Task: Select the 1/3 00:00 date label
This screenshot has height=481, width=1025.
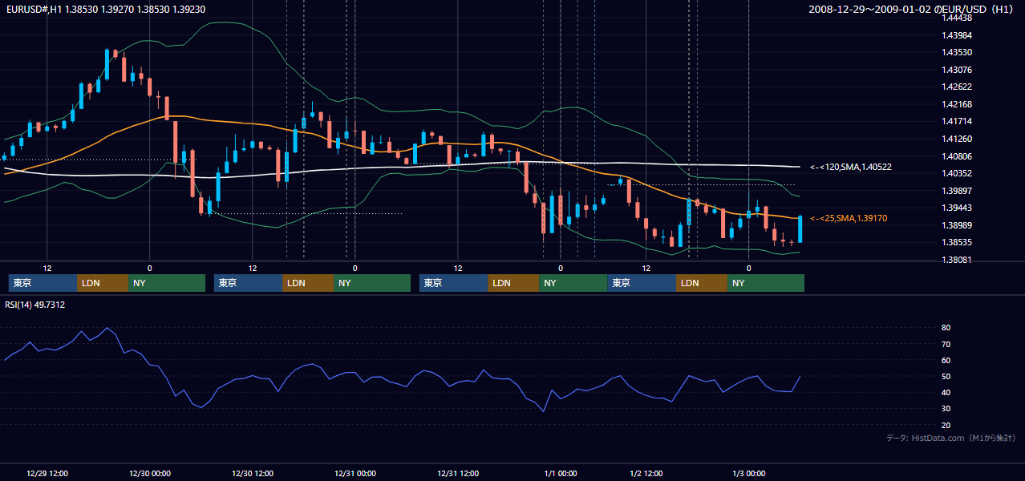Action: 748,473
